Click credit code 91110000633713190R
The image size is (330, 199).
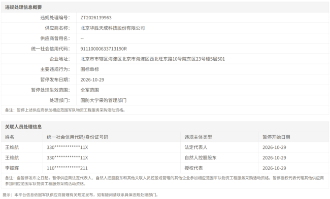click(104, 49)
